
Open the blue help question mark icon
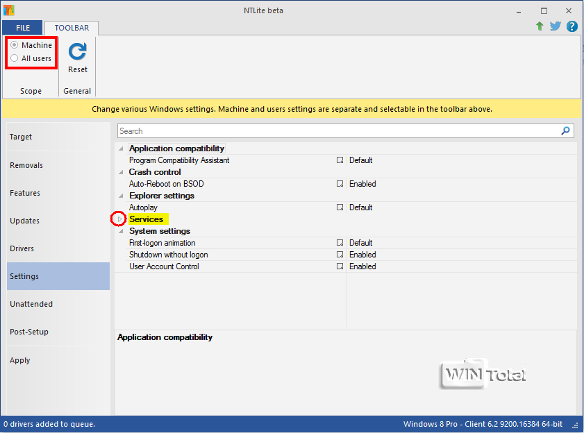point(572,26)
